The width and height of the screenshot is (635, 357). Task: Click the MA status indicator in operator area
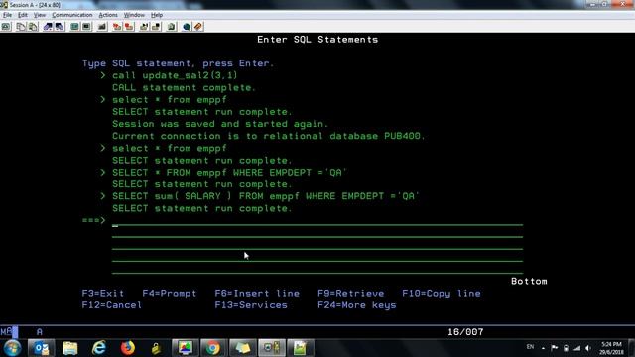pos(6,332)
